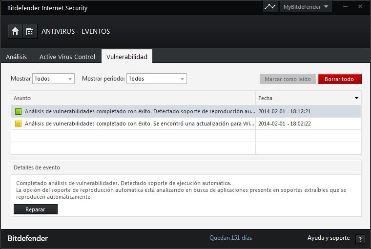This screenshot has width=371, height=249.
Task: Click yellow status icon of second event
Action: [x=18, y=124]
